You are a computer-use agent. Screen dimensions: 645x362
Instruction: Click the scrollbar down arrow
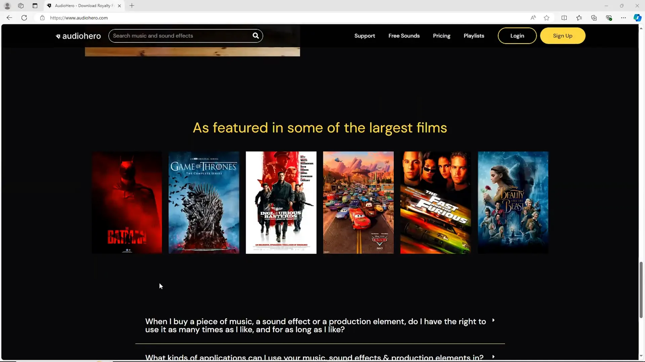point(641,356)
